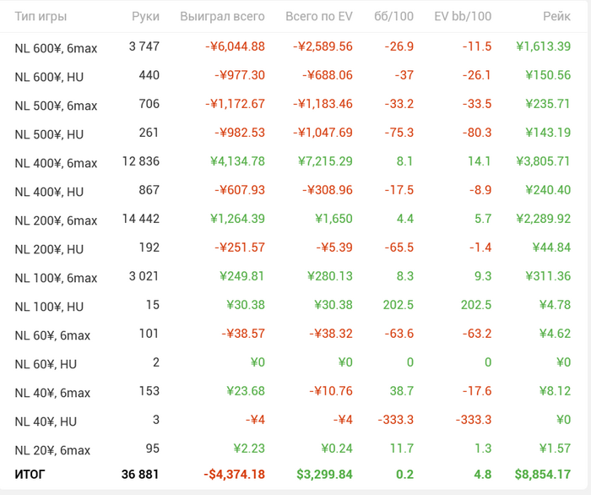The height and width of the screenshot is (495, 591).
Task: Click loss value '-¥6,044.88'
Action: [235, 46]
